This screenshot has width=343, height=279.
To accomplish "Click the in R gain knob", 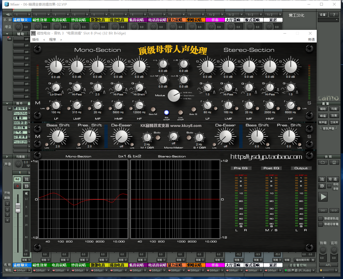I will pyautogui.click(x=184, y=64).
